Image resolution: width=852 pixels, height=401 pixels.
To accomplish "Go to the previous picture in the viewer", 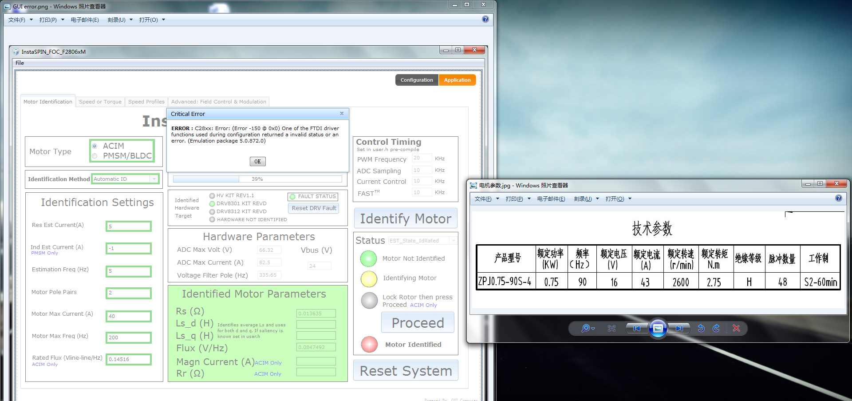I will point(637,328).
